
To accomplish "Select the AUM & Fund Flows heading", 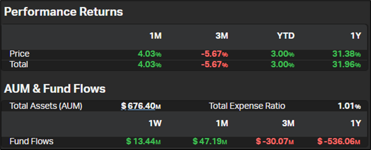I will click(55, 89).
